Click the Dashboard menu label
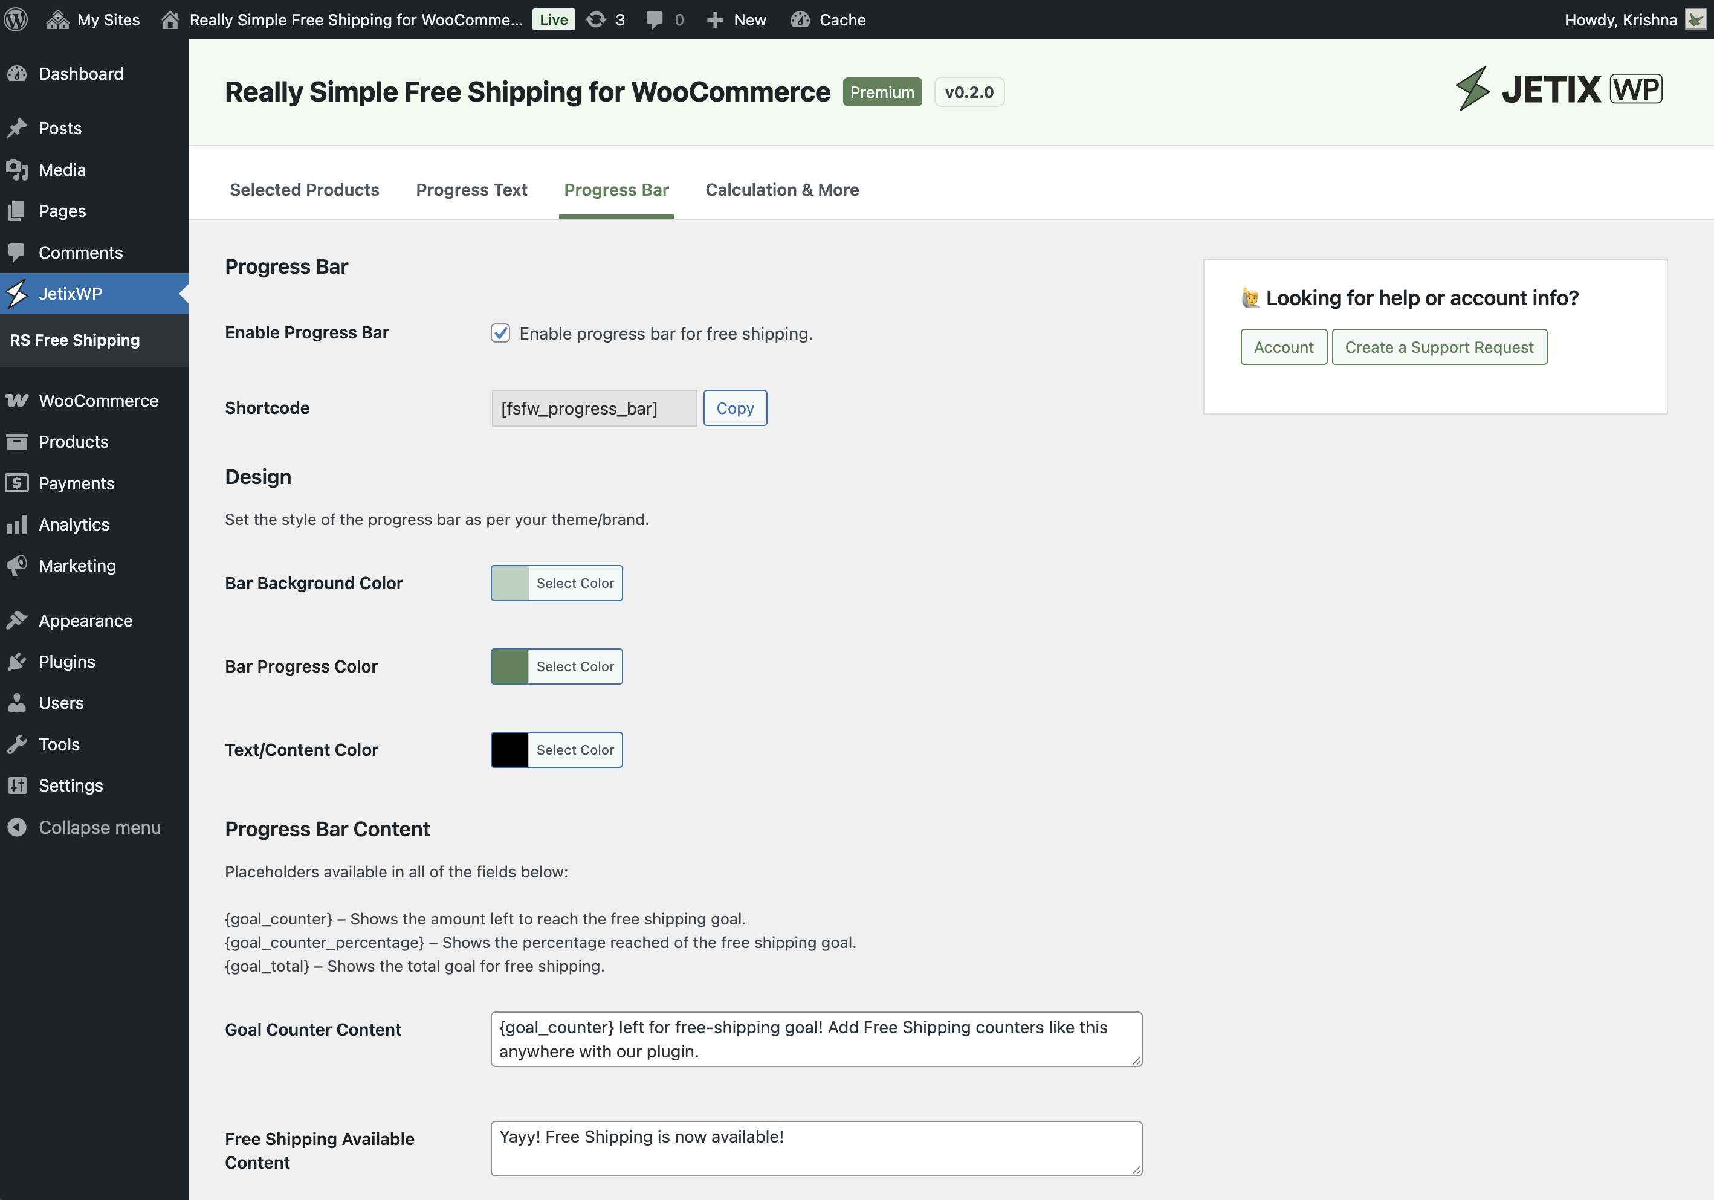This screenshot has width=1714, height=1200. click(80, 74)
